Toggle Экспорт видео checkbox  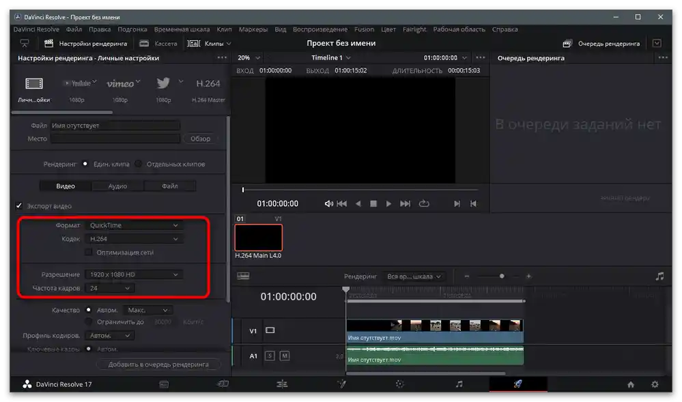pos(18,206)
